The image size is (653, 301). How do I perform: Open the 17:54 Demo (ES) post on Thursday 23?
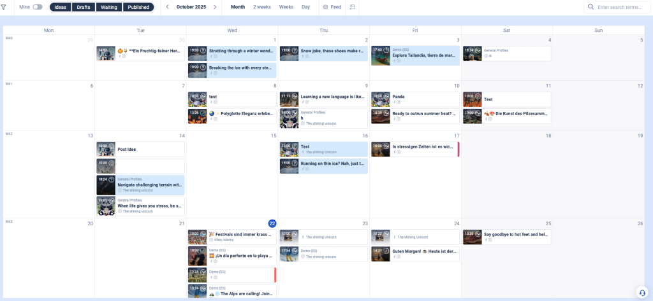pos(323,254)
